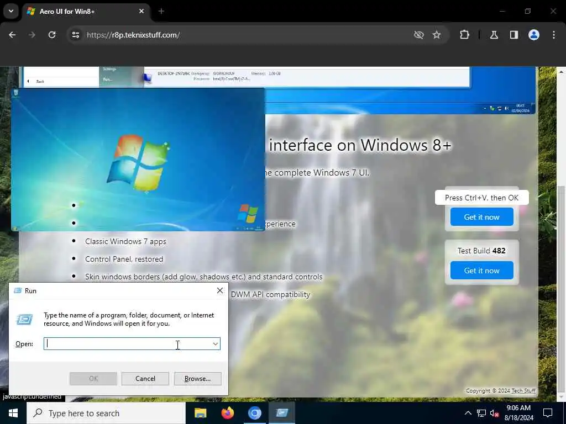Viewport: 566px width, 424px height.
Task: Open the tab search dropdown
Action: (11, 11)
